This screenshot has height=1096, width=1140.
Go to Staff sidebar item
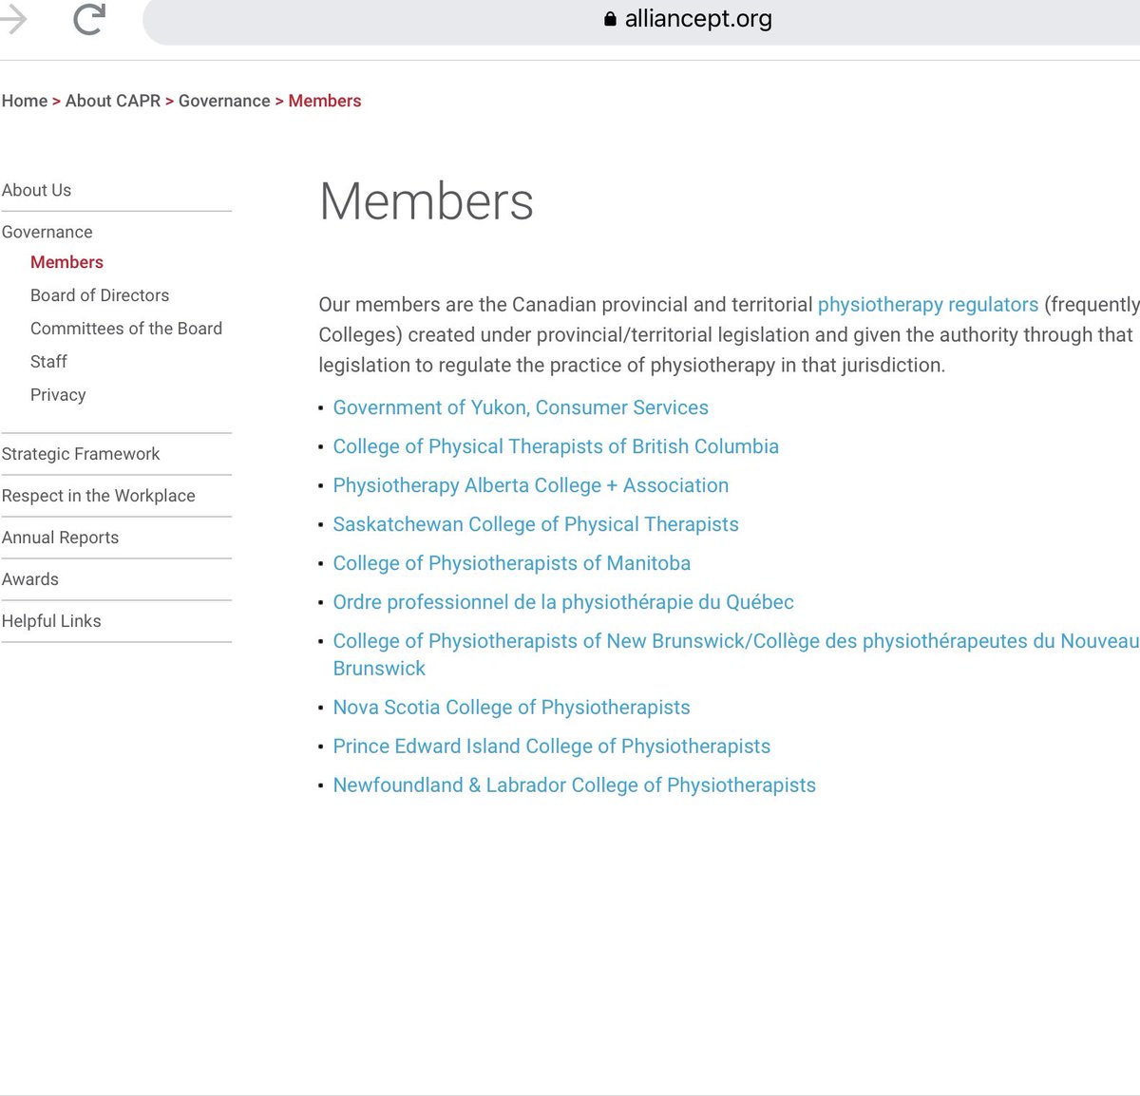point(48,362)
